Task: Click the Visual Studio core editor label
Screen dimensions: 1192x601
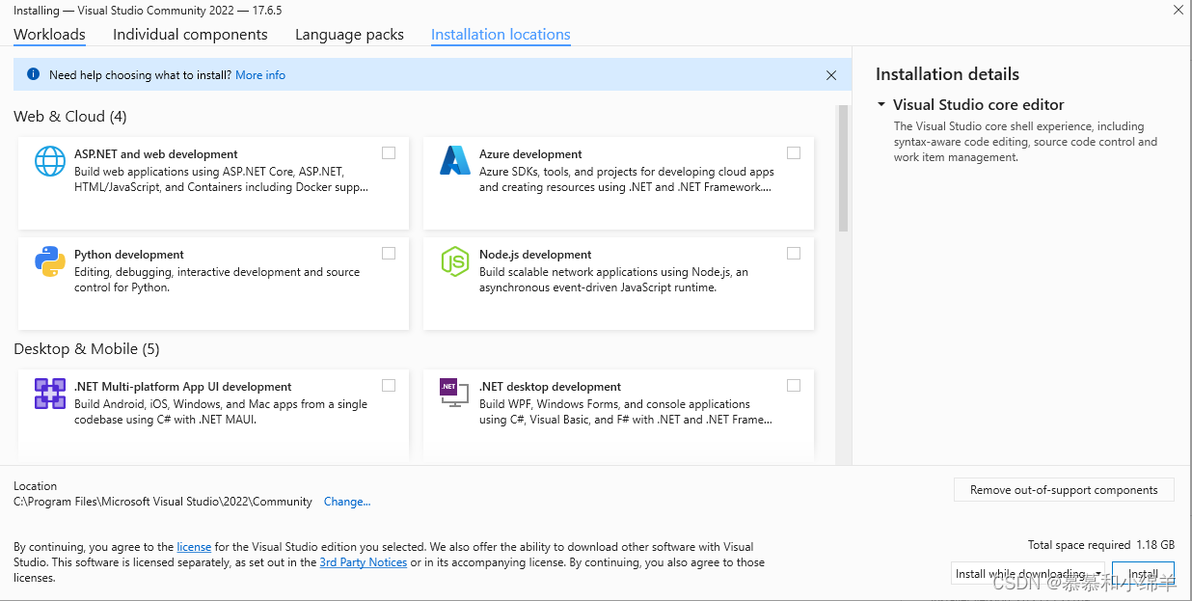Action: (979, 104)
